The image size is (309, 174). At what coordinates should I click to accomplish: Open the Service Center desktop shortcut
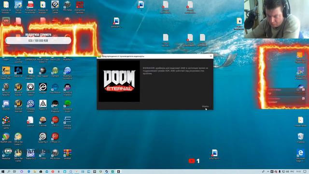[55, 7]
